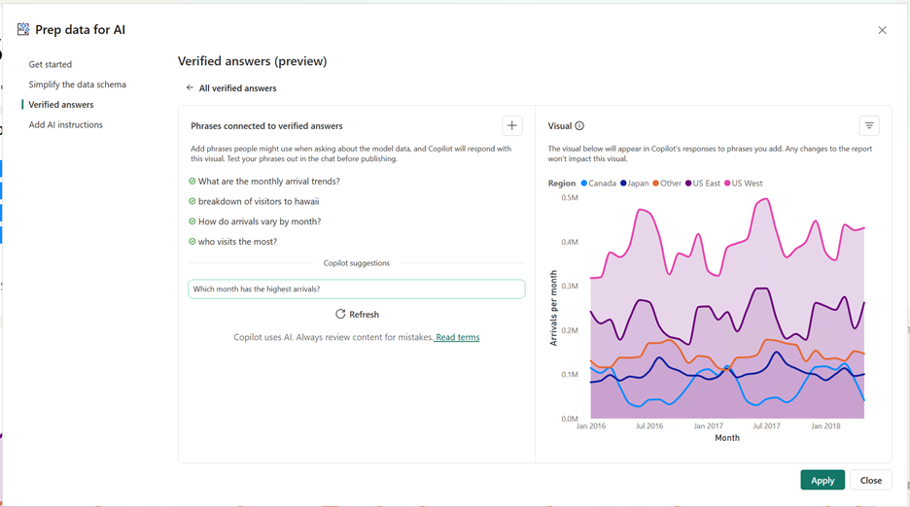This screenshot has width=910, height=507.
Task: Click the US West legend color dot
Action: coord(726,184)
